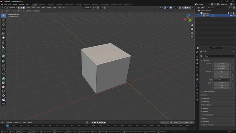Jump to timeline end button

tap(105, 123)
